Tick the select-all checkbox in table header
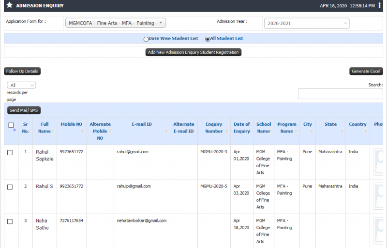387x248 pixels. (x=11, y=125)
